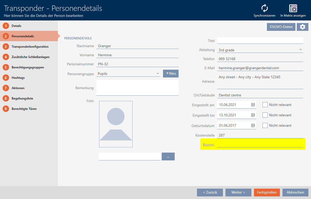The height and width of the screenshot is (199, 311).
Task: Click the highlighted Büronr. input field
Action: 260,144
